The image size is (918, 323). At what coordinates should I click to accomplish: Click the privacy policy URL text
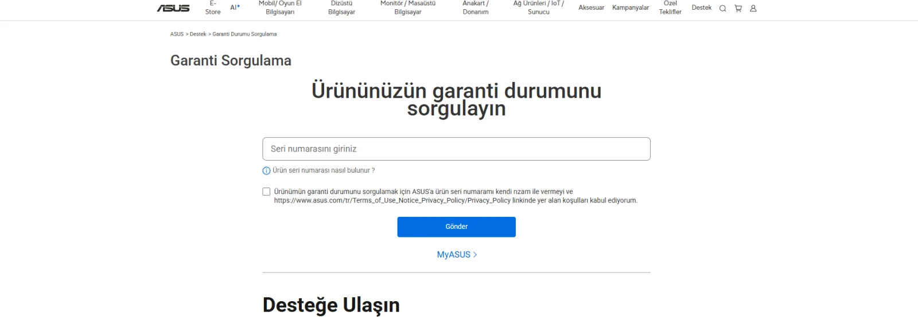[x=392, y=201]
